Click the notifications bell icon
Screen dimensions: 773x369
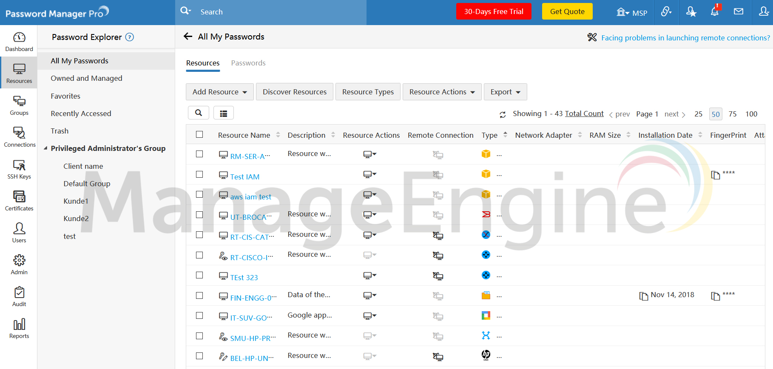pos(715,11)
